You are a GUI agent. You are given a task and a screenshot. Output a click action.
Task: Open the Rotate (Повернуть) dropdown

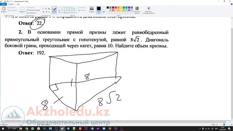point(32,13)
